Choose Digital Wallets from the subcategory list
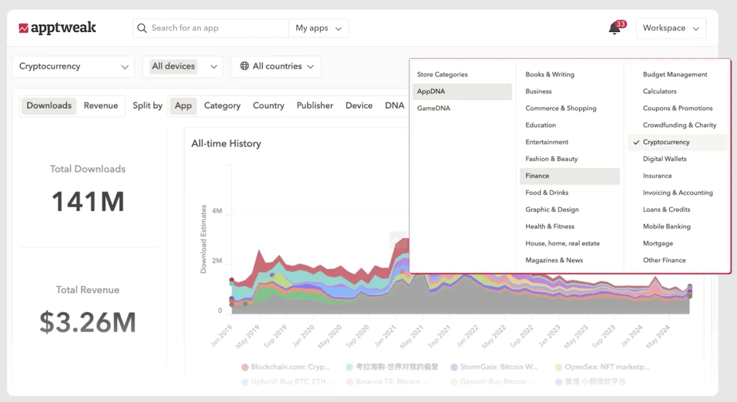 (665, 159)
